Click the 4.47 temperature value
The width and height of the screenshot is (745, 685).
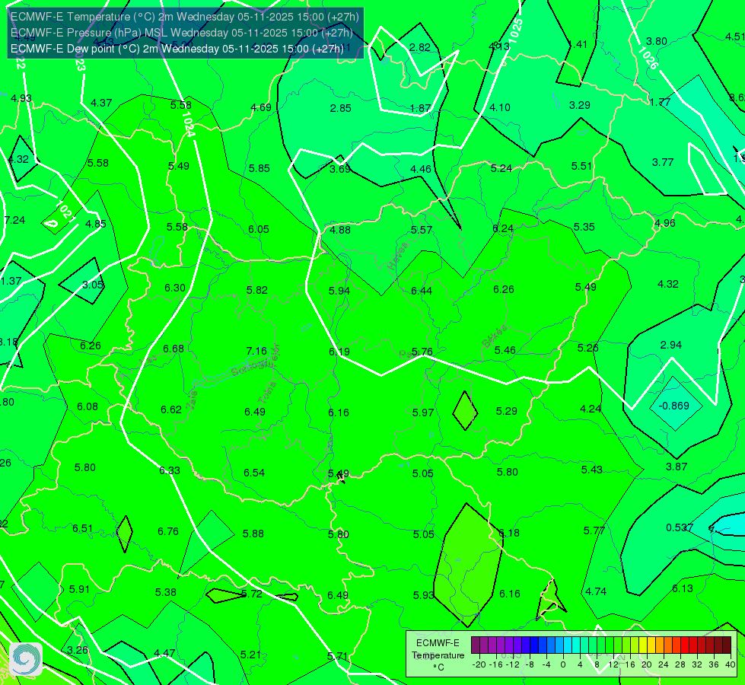point(164,653)
